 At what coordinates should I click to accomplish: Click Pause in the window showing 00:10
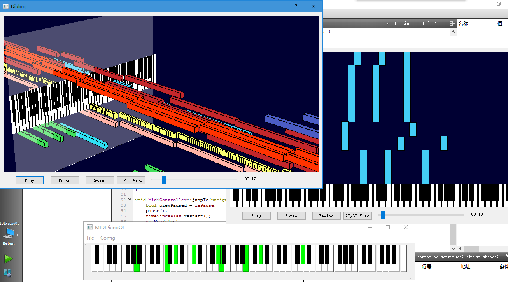(291, 216)
